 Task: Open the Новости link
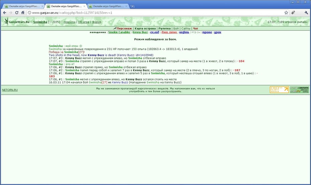pos(70,22)
